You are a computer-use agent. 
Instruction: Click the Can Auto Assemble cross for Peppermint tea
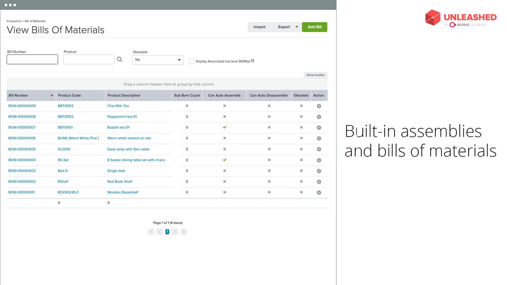click(225, 116)
